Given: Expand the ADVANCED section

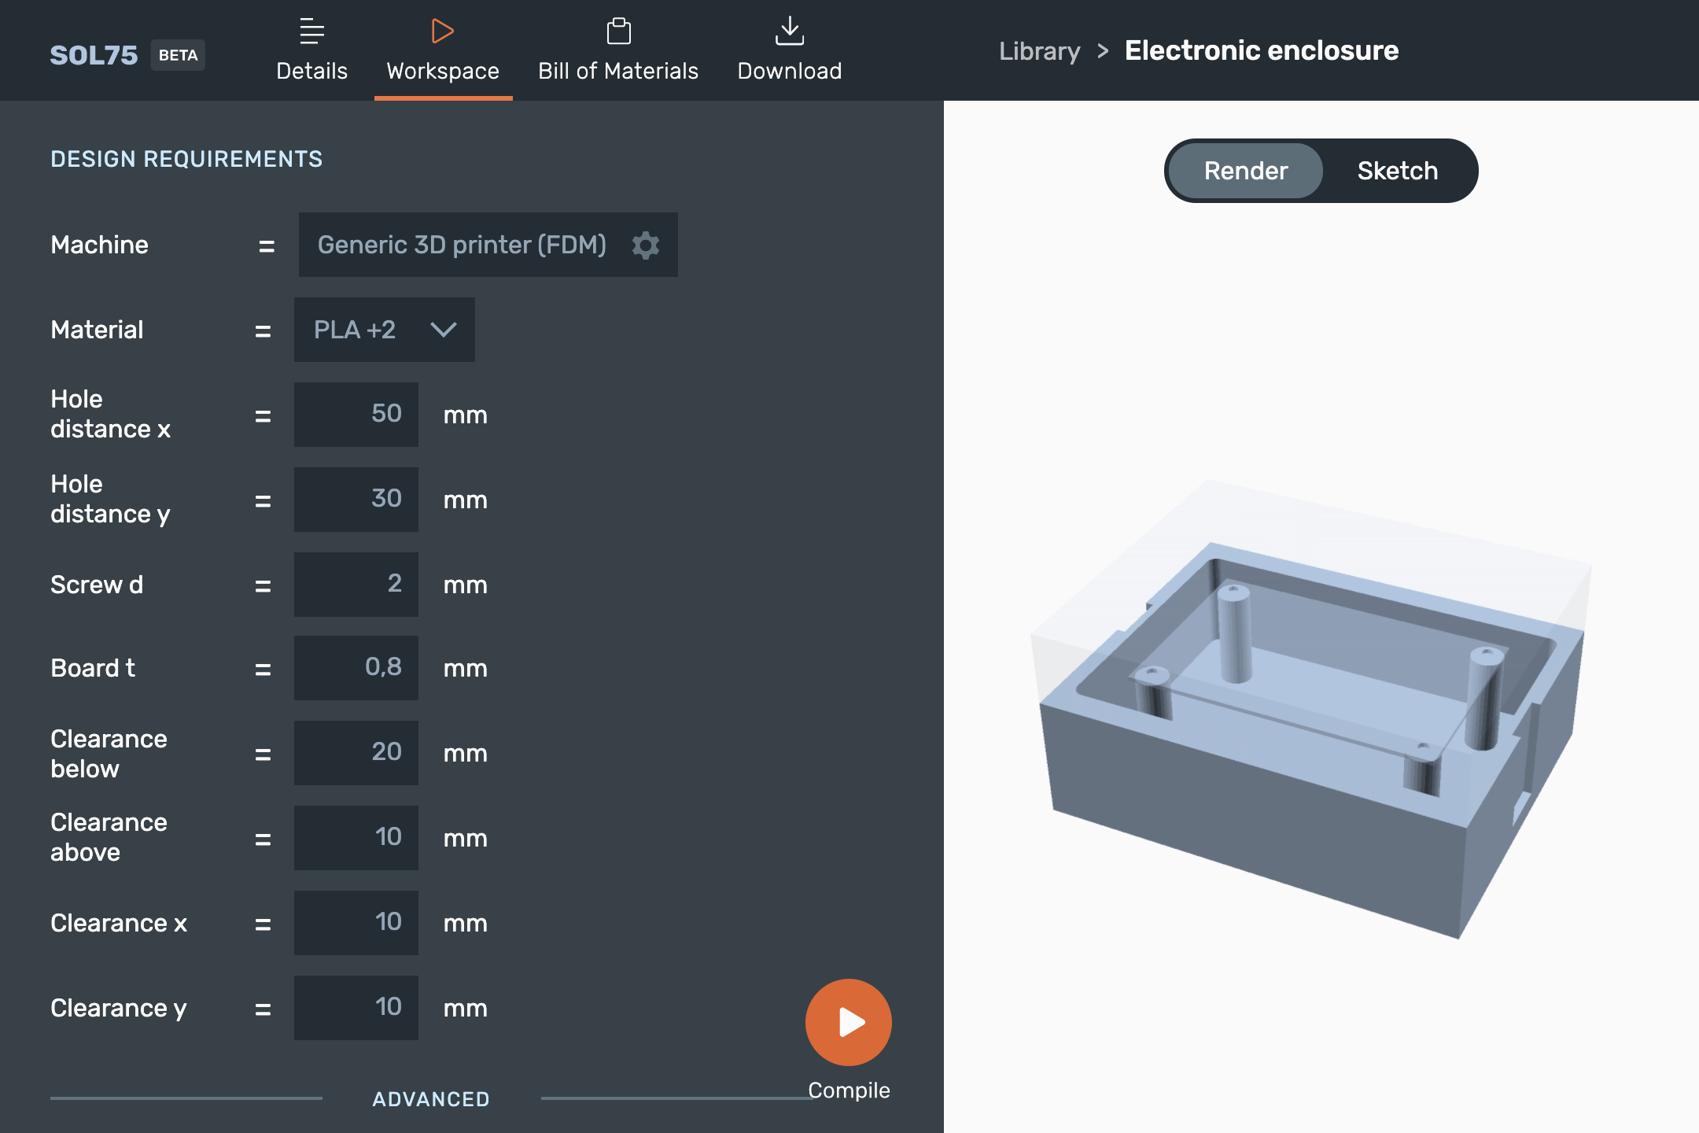Looking at the screenshot, I should click(431, 1099).
